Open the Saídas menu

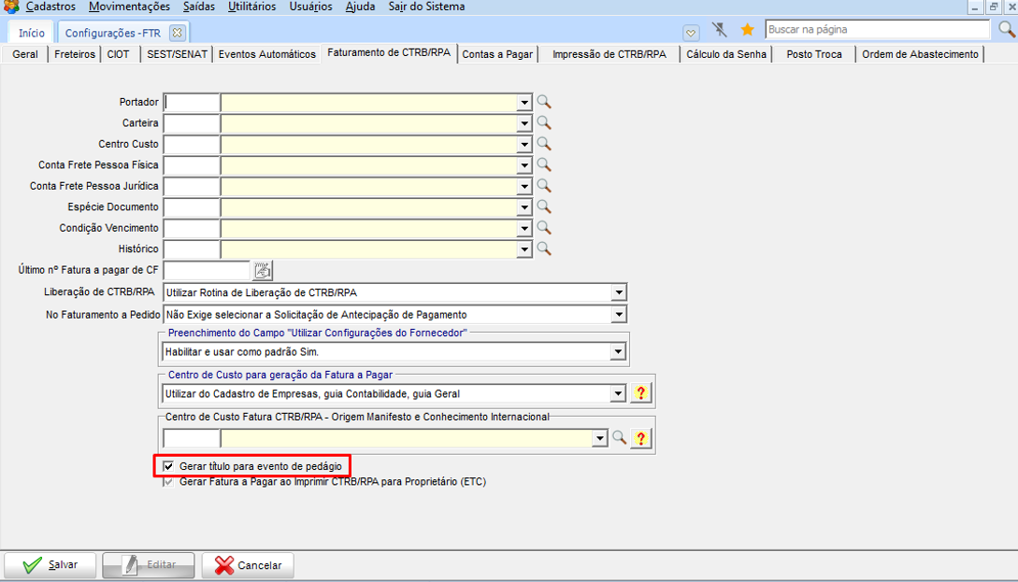pos(199,7)
